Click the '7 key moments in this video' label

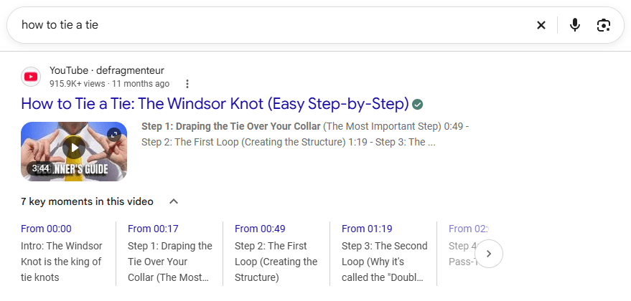[x=87, y=201]
